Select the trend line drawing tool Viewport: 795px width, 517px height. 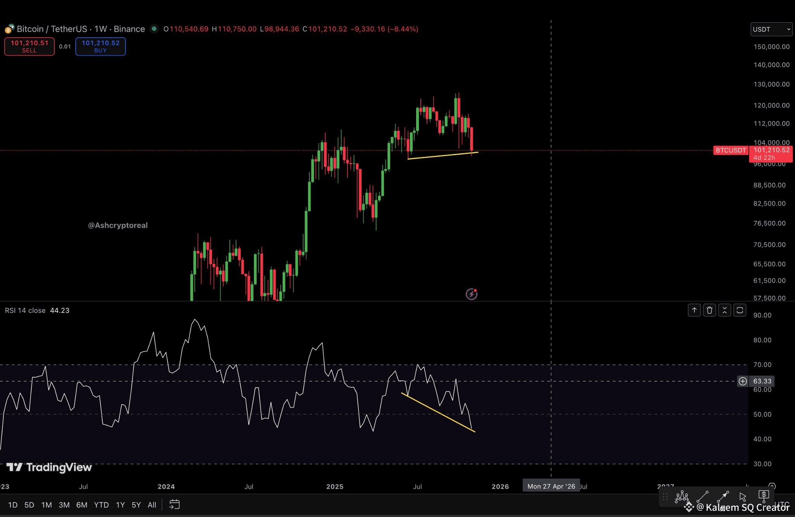click(703, 496)
